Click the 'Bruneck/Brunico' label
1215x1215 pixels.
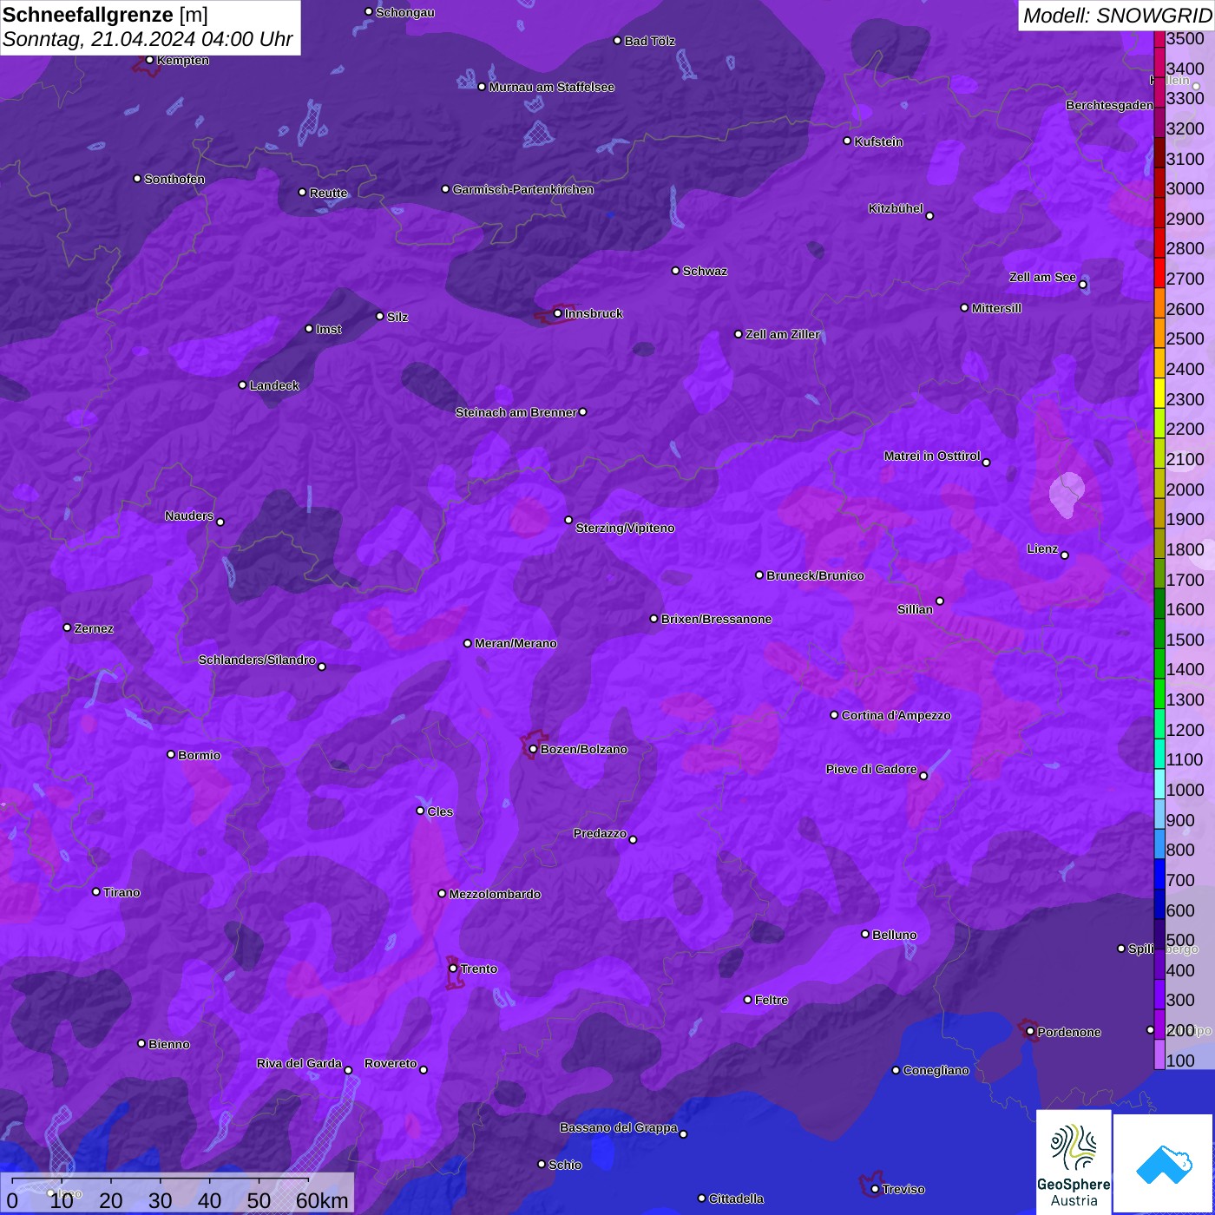point(815,575)
